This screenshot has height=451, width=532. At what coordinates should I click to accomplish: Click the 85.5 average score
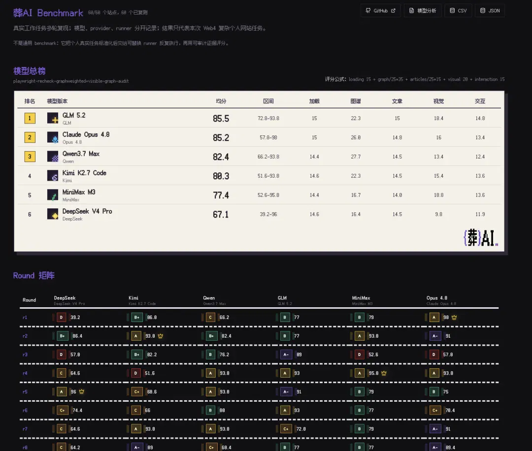tap(221, 118)
